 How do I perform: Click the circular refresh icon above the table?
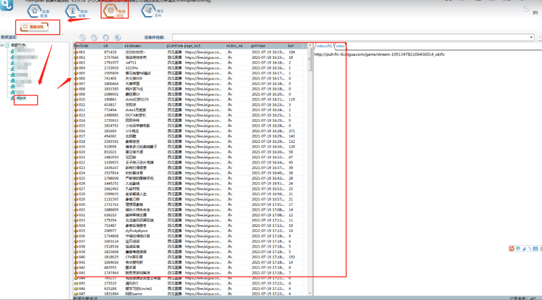point(106,37)
